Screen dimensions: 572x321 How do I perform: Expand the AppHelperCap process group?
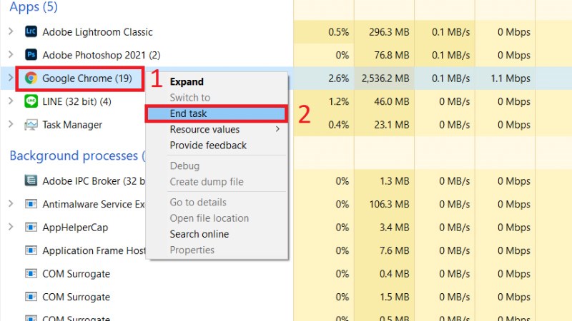[11, 227]
